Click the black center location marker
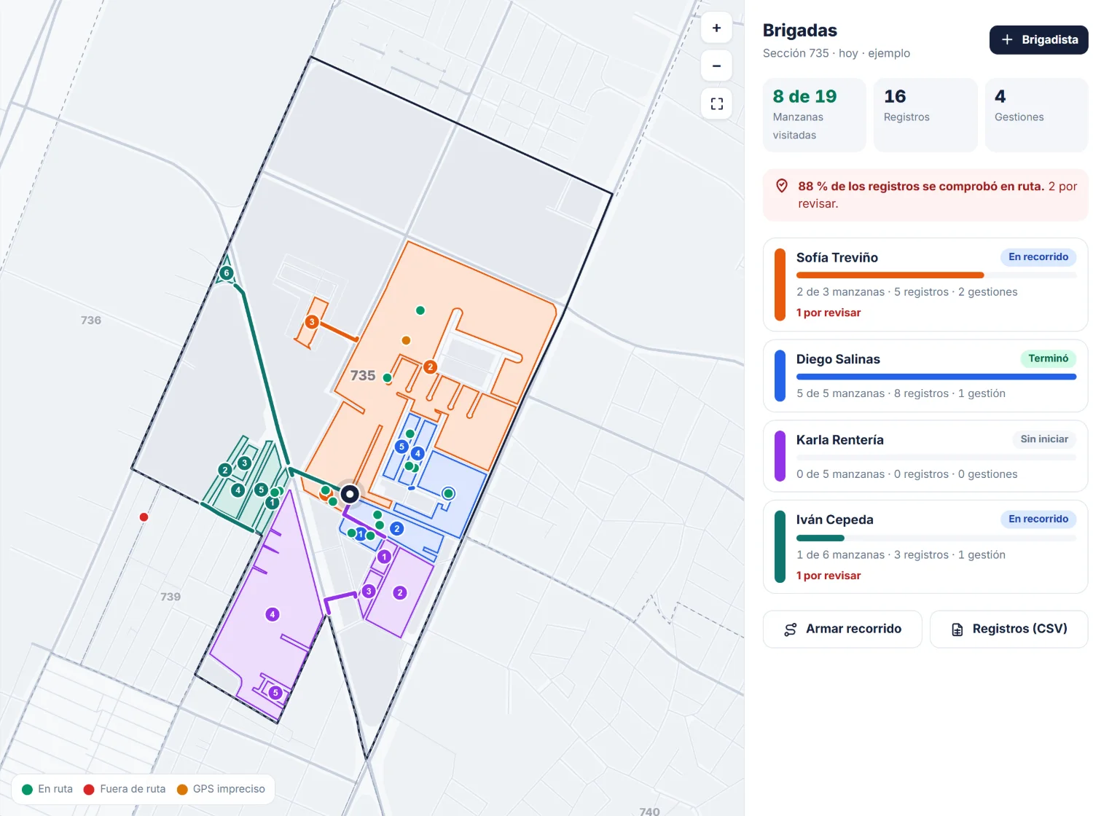1093x816 pixels. coord(350,494)
